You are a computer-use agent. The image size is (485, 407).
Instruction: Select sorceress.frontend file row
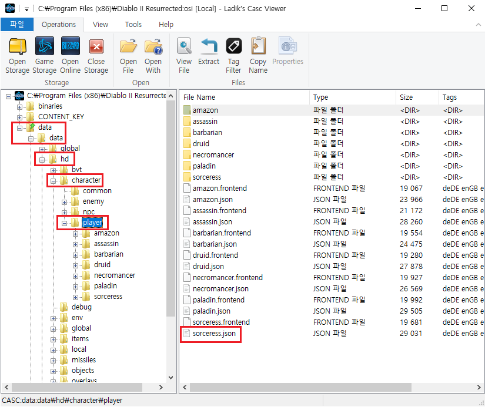click(x=333, y=322)
